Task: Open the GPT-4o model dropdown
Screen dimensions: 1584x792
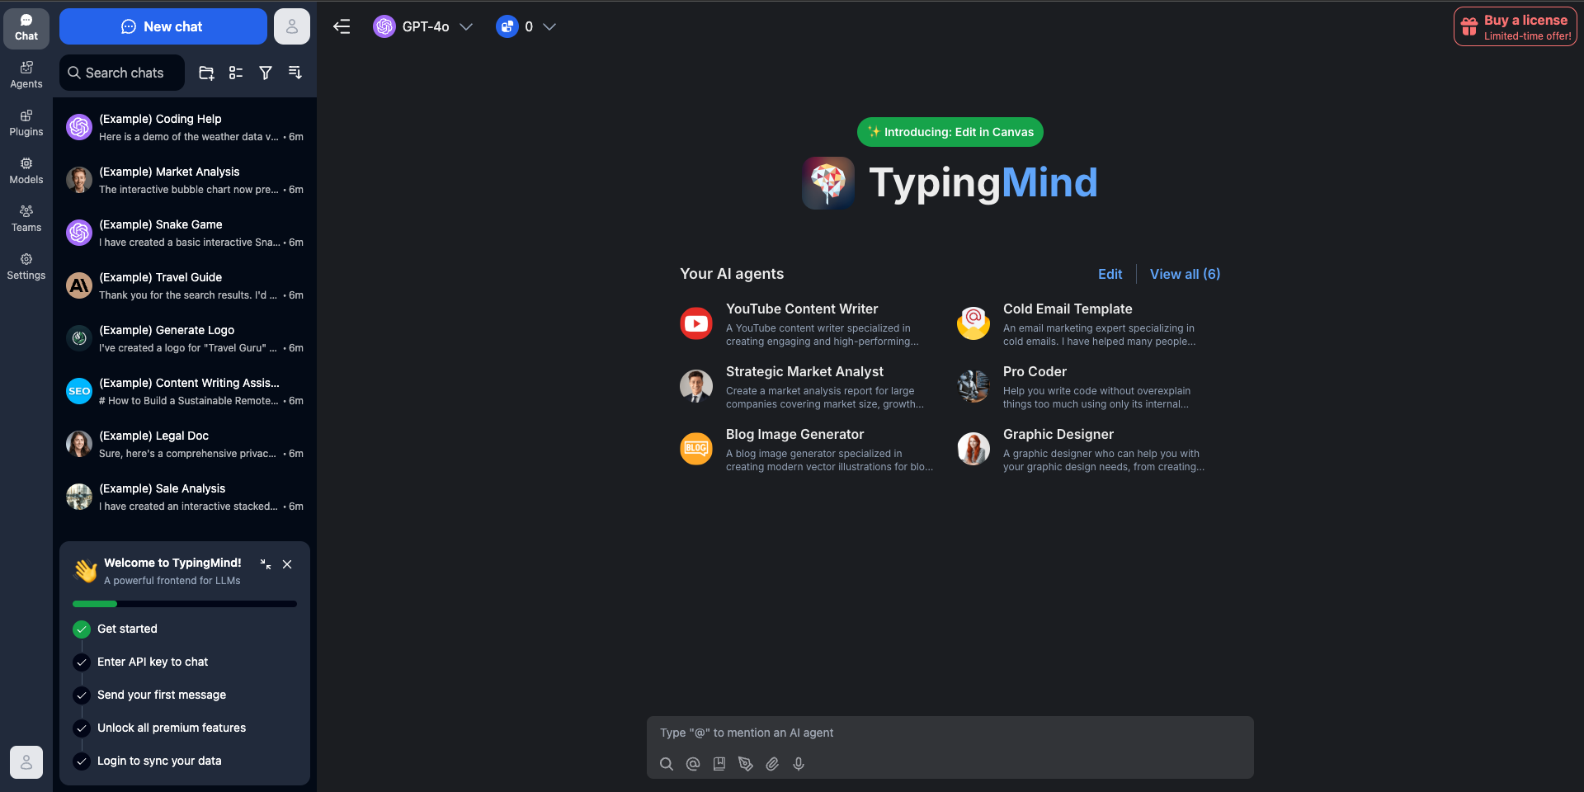Action: click(423, 26)
